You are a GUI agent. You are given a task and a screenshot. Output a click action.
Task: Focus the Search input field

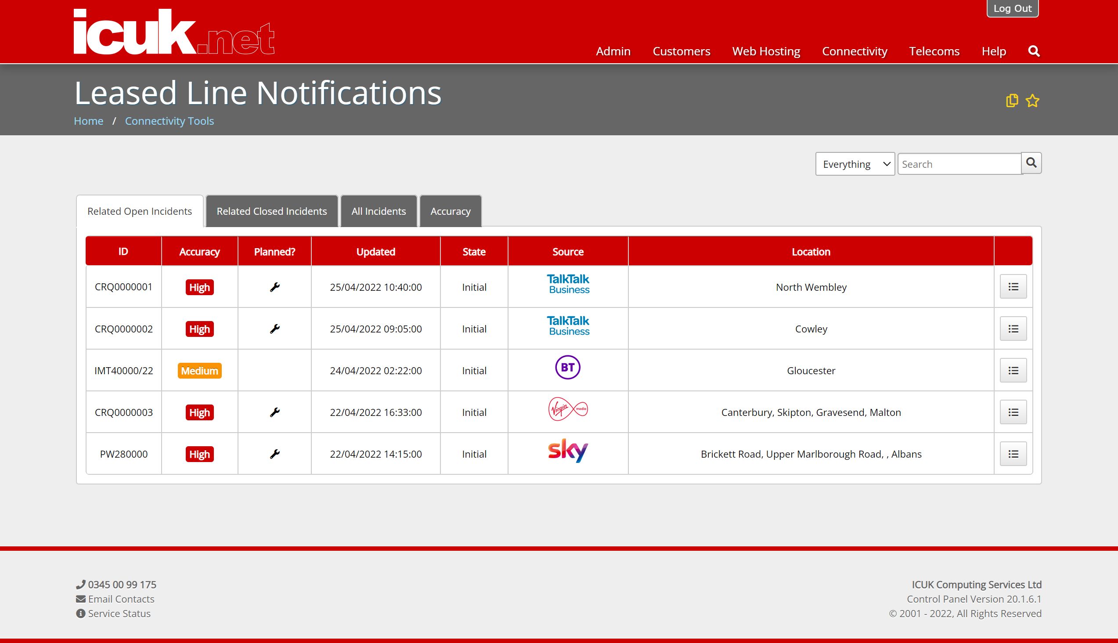(959, 164)
